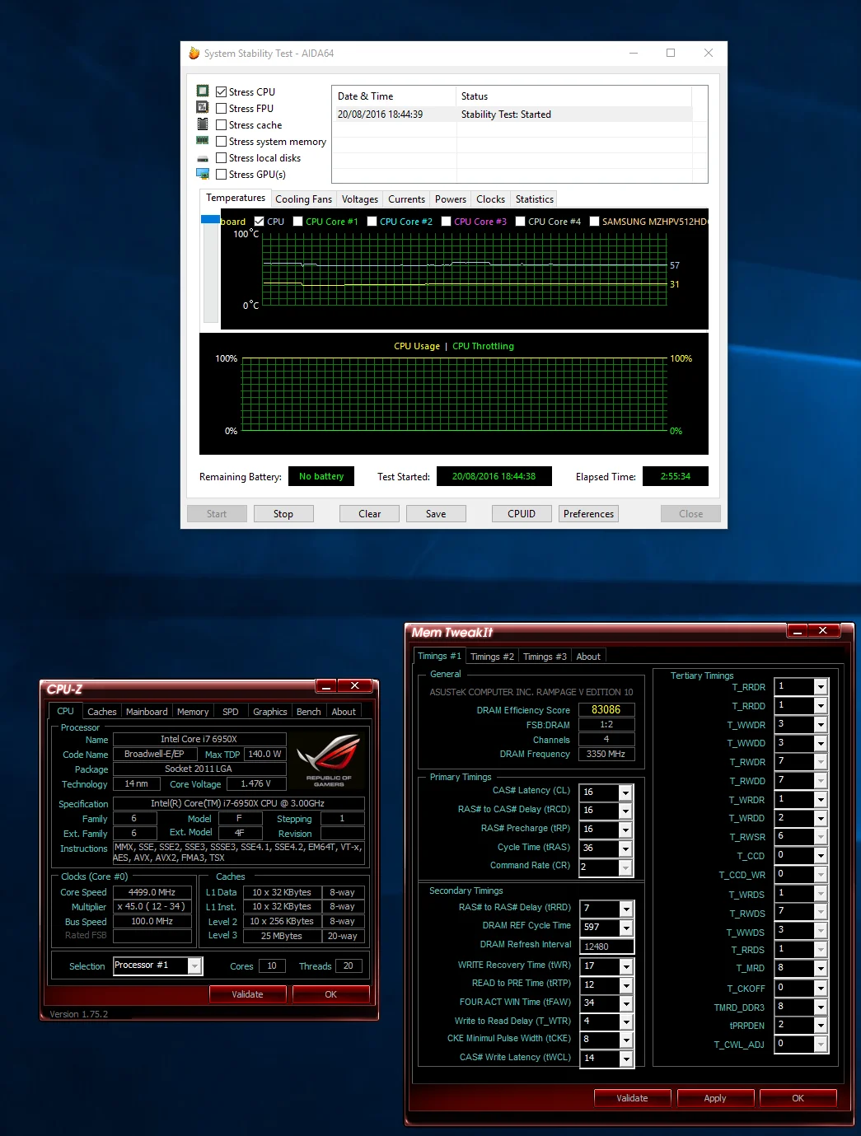The height and width of the screenshot is (1136, 861).
Task: Open the Processor #1 selection dropdown in CPU-Z
Action: pyautogui.click(x=194, y=965)
